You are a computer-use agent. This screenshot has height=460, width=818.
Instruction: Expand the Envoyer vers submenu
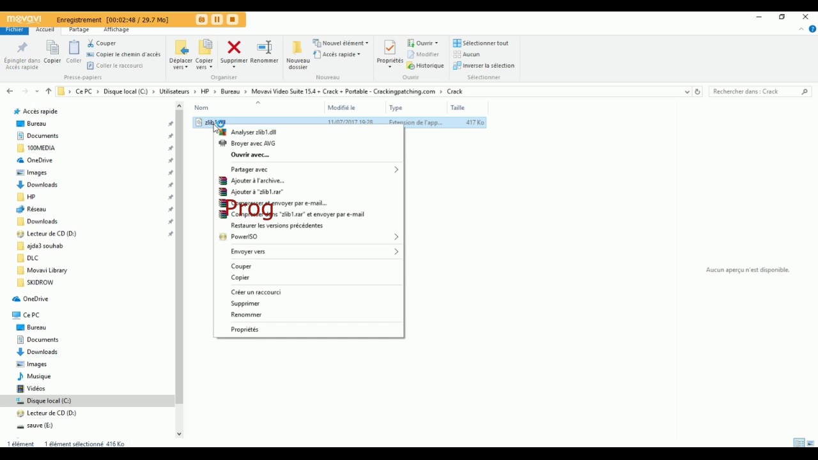pos(309,252)
